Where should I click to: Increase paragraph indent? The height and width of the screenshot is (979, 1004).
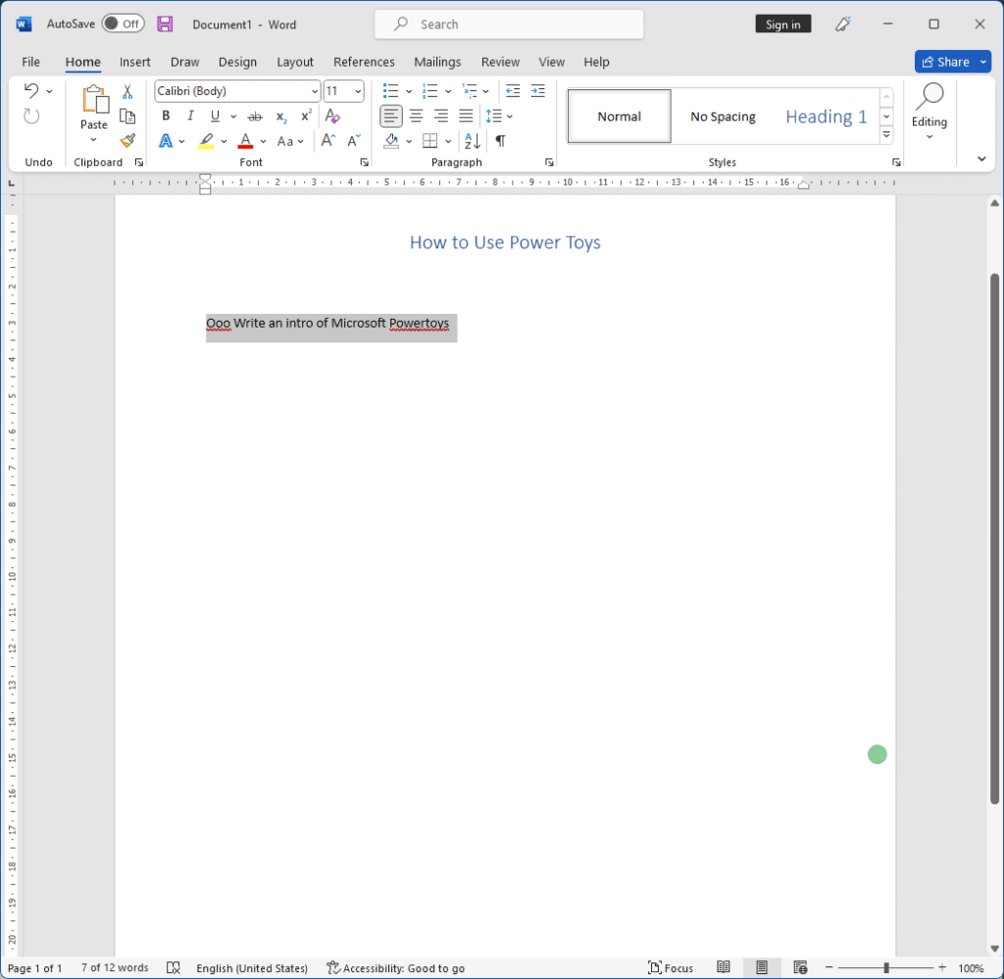[x=538, y=91]
